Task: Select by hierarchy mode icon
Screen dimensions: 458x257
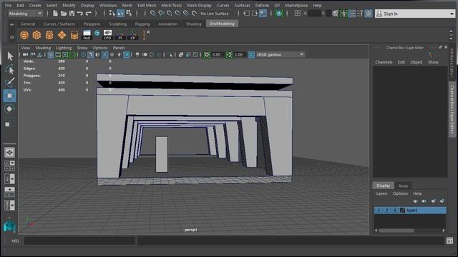Action: coord(112,14)
